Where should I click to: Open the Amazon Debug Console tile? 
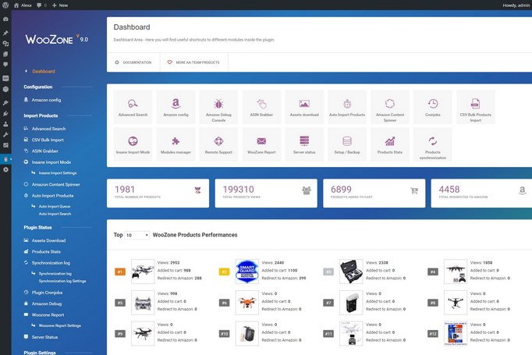pyautogui.click(x=218, y=107)
